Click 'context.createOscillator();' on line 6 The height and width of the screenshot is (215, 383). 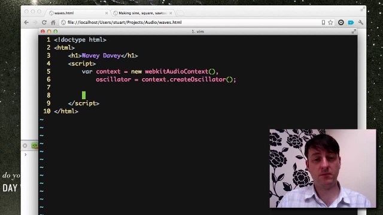point(189,79)
